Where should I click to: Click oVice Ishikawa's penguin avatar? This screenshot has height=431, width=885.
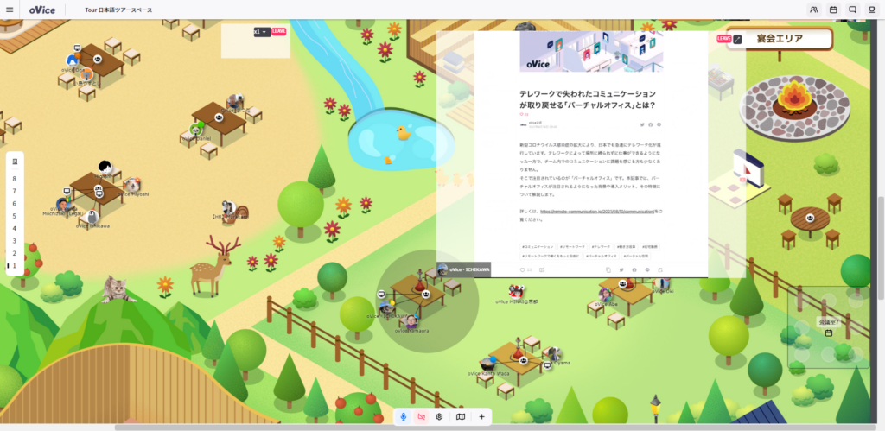(x=92, y=217)
